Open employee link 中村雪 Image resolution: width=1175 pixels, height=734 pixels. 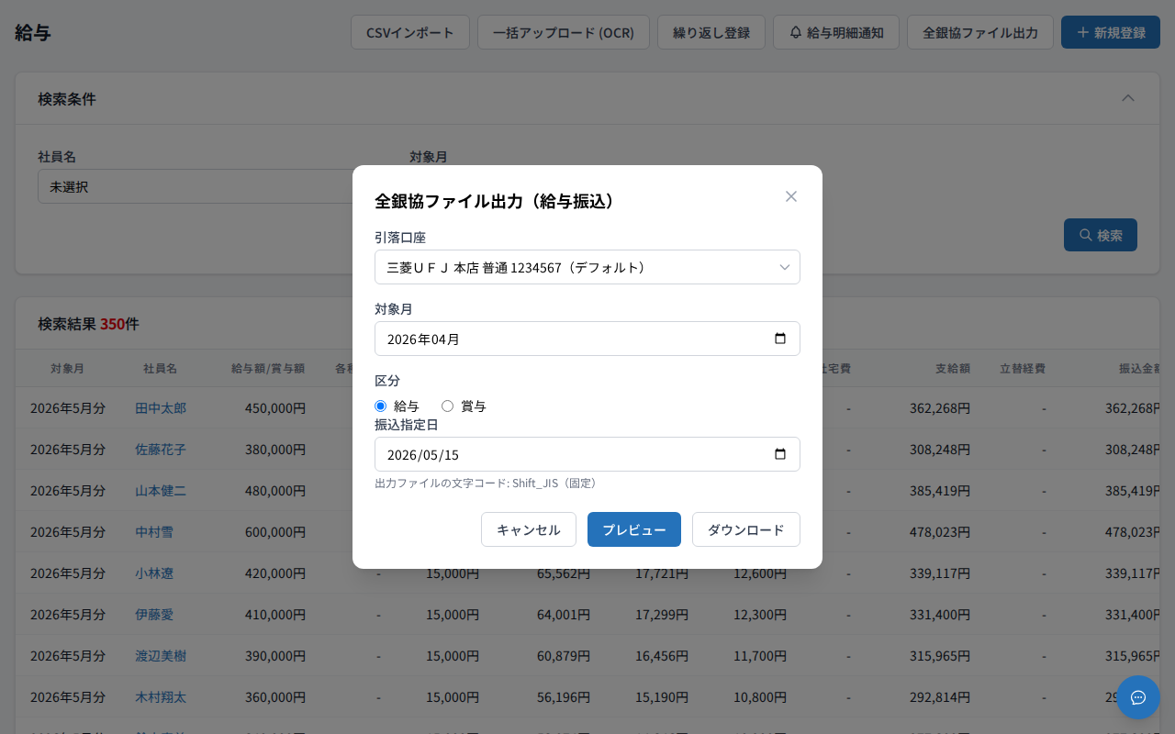click(x=154, y=531)
